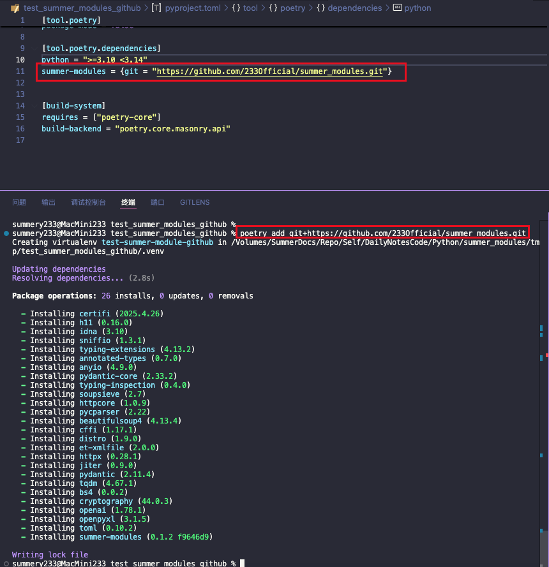Select the 终端 panel tab
Screen dimensions: 549x567
coord(128,202)
